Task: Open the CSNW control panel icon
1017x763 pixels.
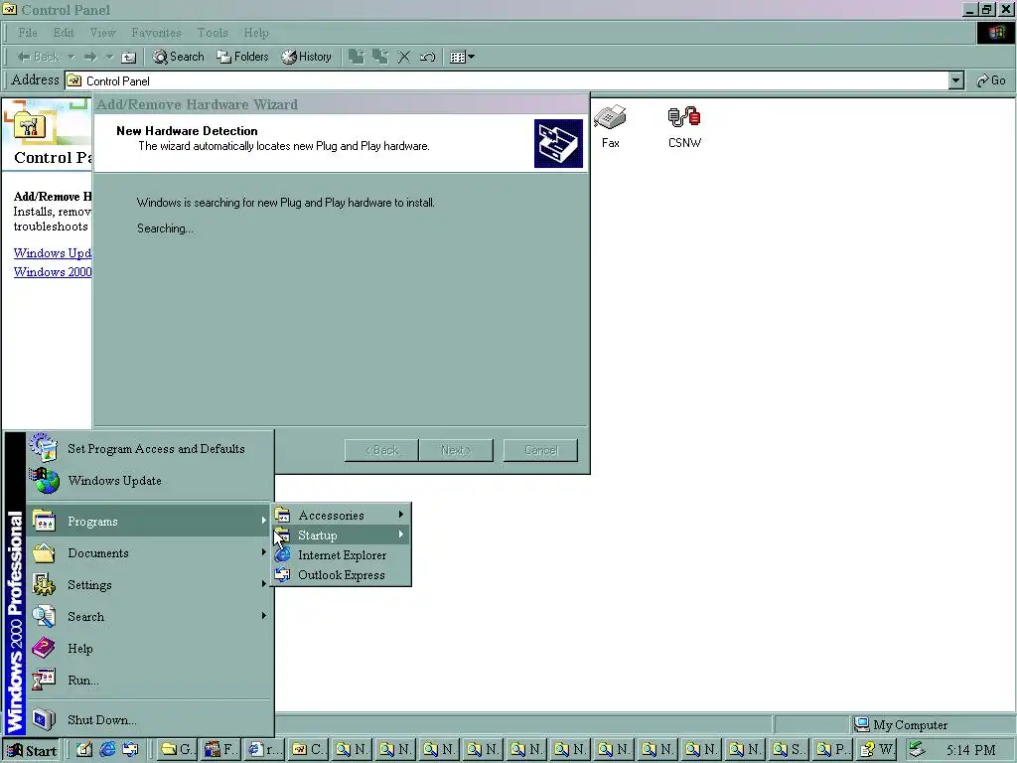Action: click(684, 127)
